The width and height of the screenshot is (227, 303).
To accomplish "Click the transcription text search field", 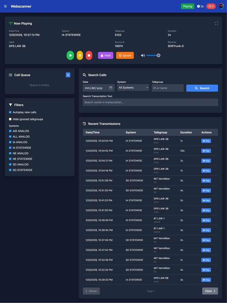I will coord(150,102).
